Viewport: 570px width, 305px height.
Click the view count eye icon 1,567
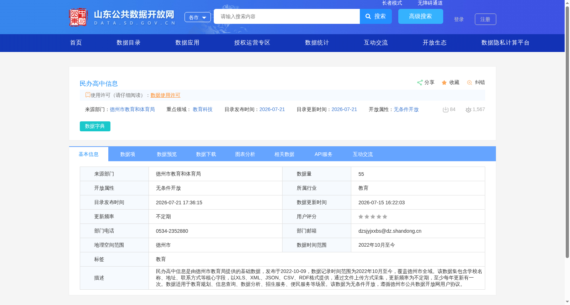pyautogui.click(x=468, y=110)
